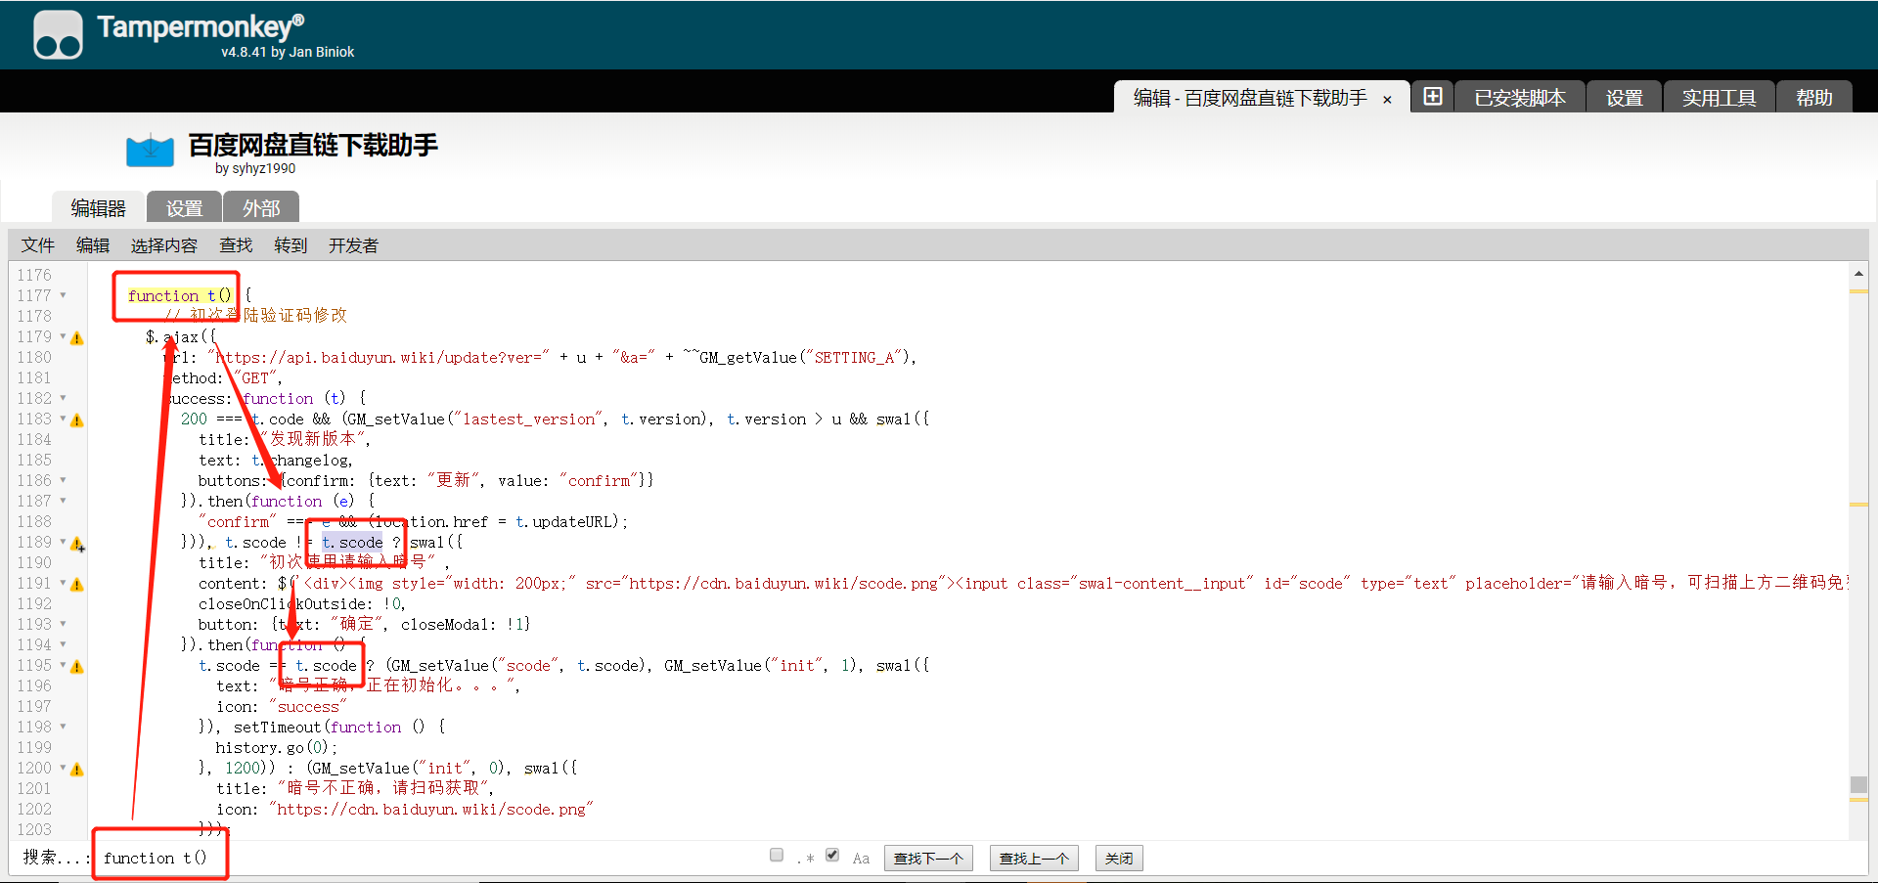Click the highlighted t.scode text on line 1189
Screen dimensions: 1878x883
352,542
